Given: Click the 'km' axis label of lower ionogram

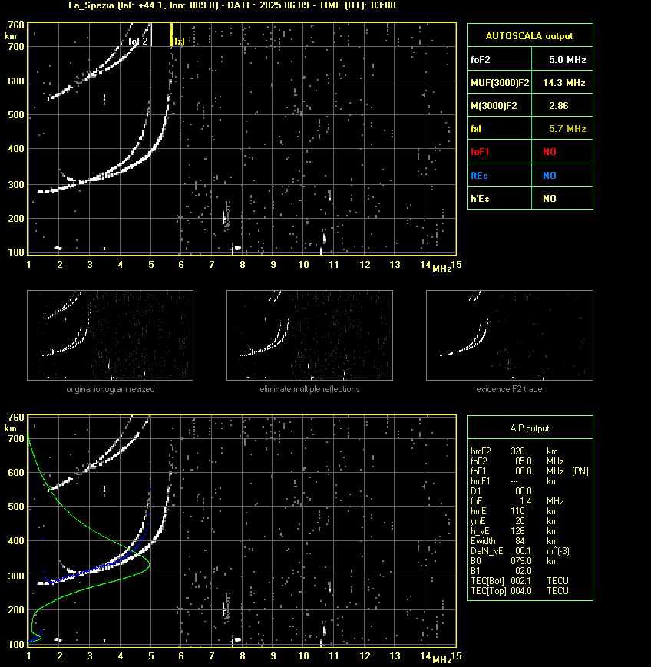Looking at the screenshot, I should (x=10, y=428).
